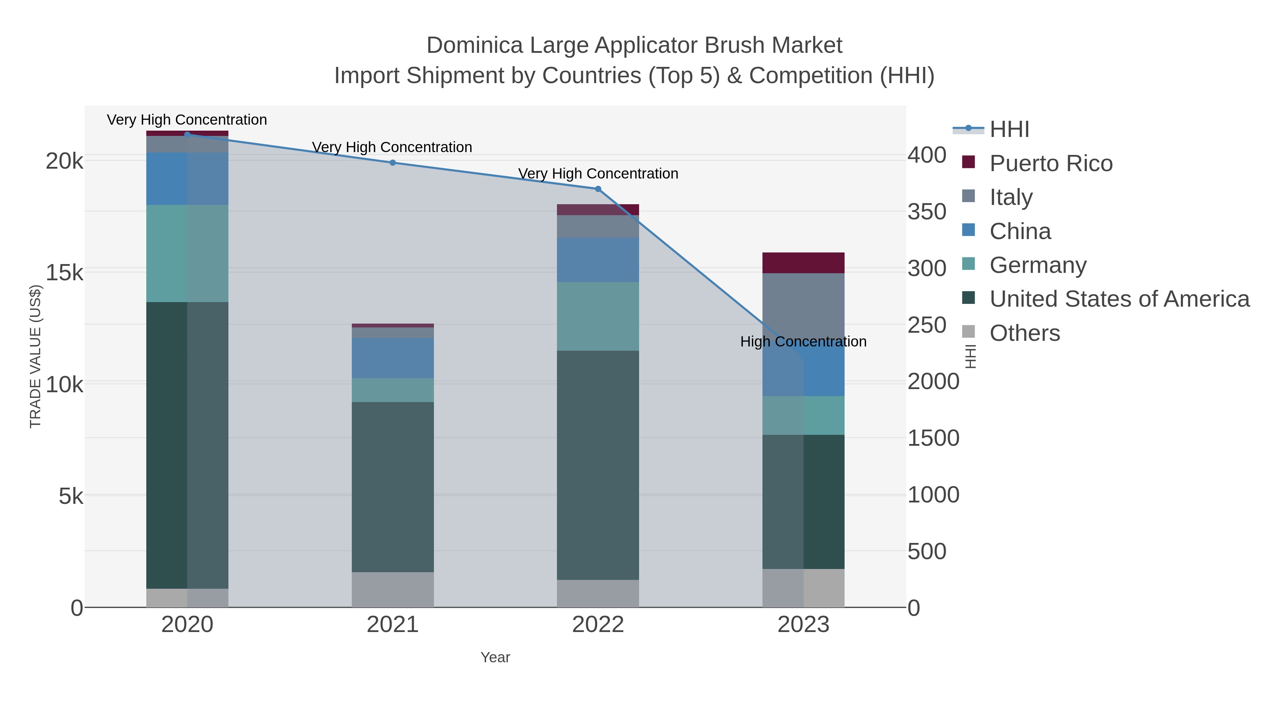
Task: Click the 2021 United States bar segment
Action: pos(393,487)
